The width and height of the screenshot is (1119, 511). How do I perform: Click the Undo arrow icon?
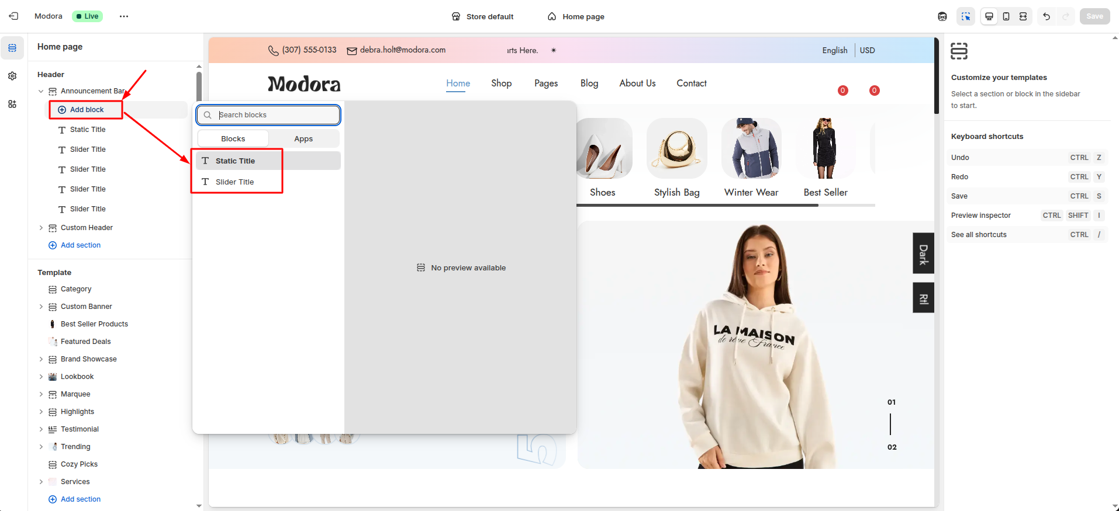[1047, 16]
